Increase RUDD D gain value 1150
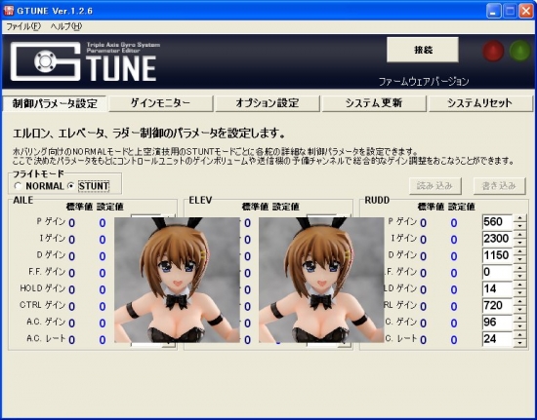Screen dimensions: 537x420 pyautogui.click(x=519, y=251)
